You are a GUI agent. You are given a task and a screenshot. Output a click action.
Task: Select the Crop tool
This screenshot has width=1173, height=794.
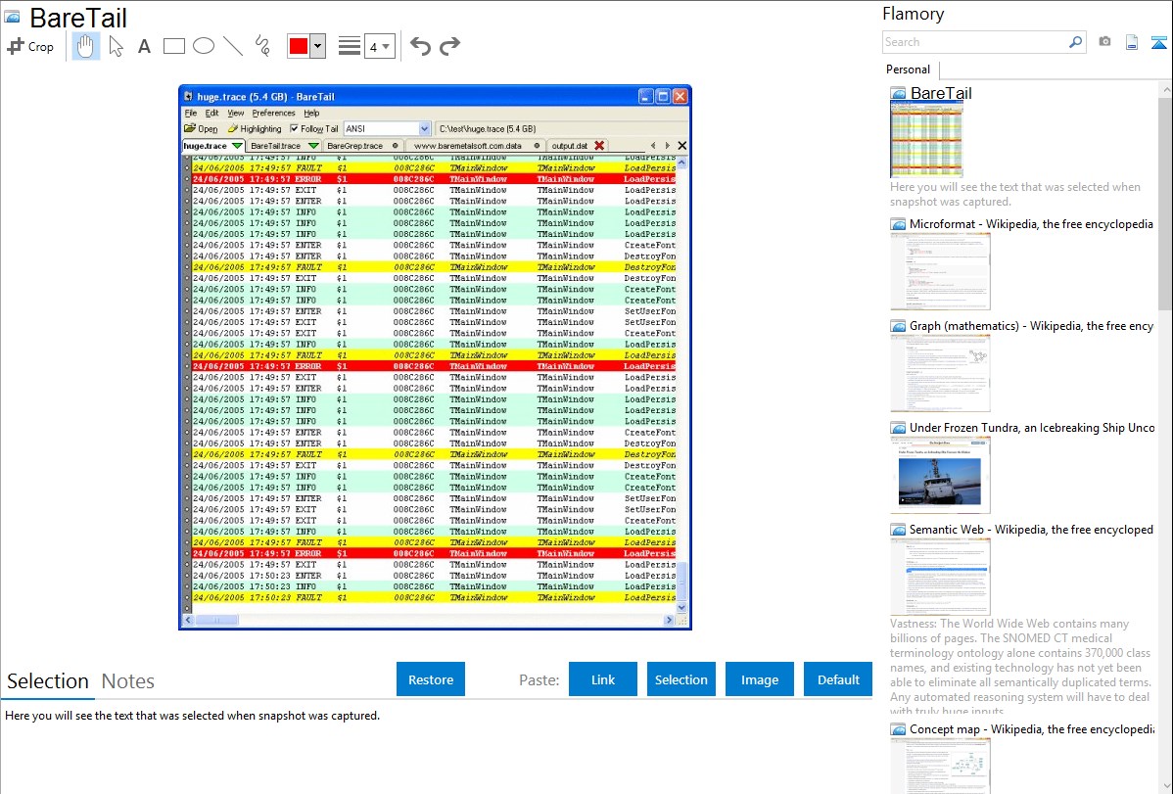tap(30, 46)
